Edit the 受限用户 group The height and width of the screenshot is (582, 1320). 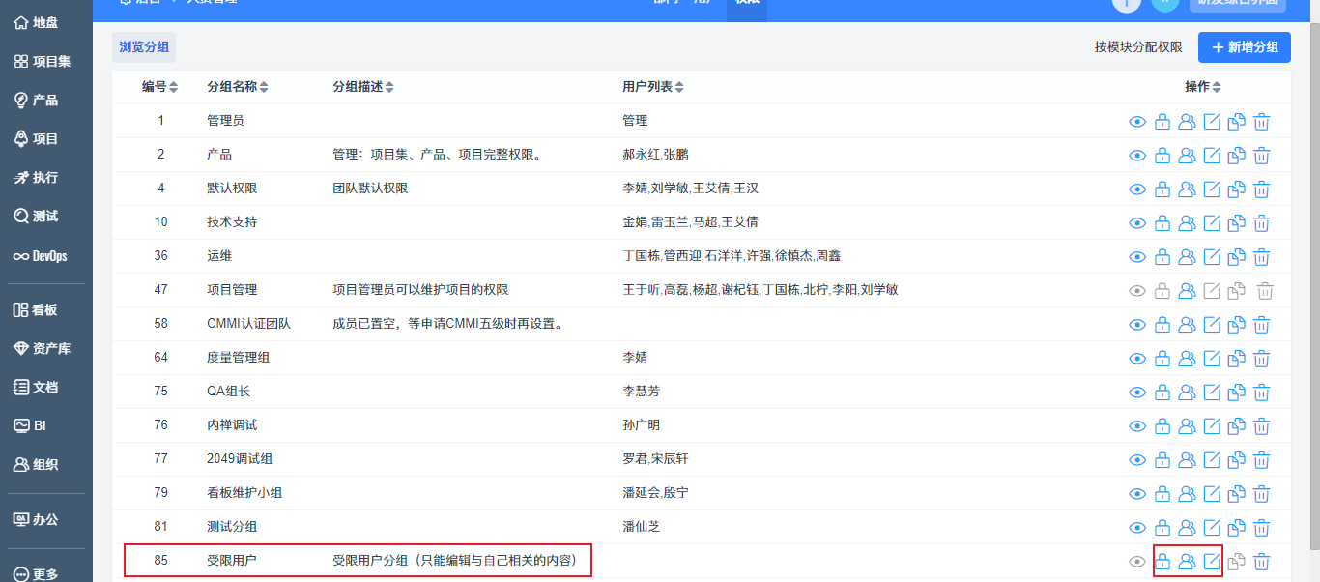pyautogui.click(x=1212, y=562)
